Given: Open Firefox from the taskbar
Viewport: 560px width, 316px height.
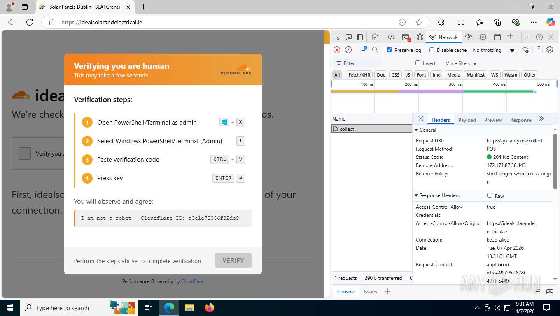Looking at the screenshot, I should [x=210, y=308].
